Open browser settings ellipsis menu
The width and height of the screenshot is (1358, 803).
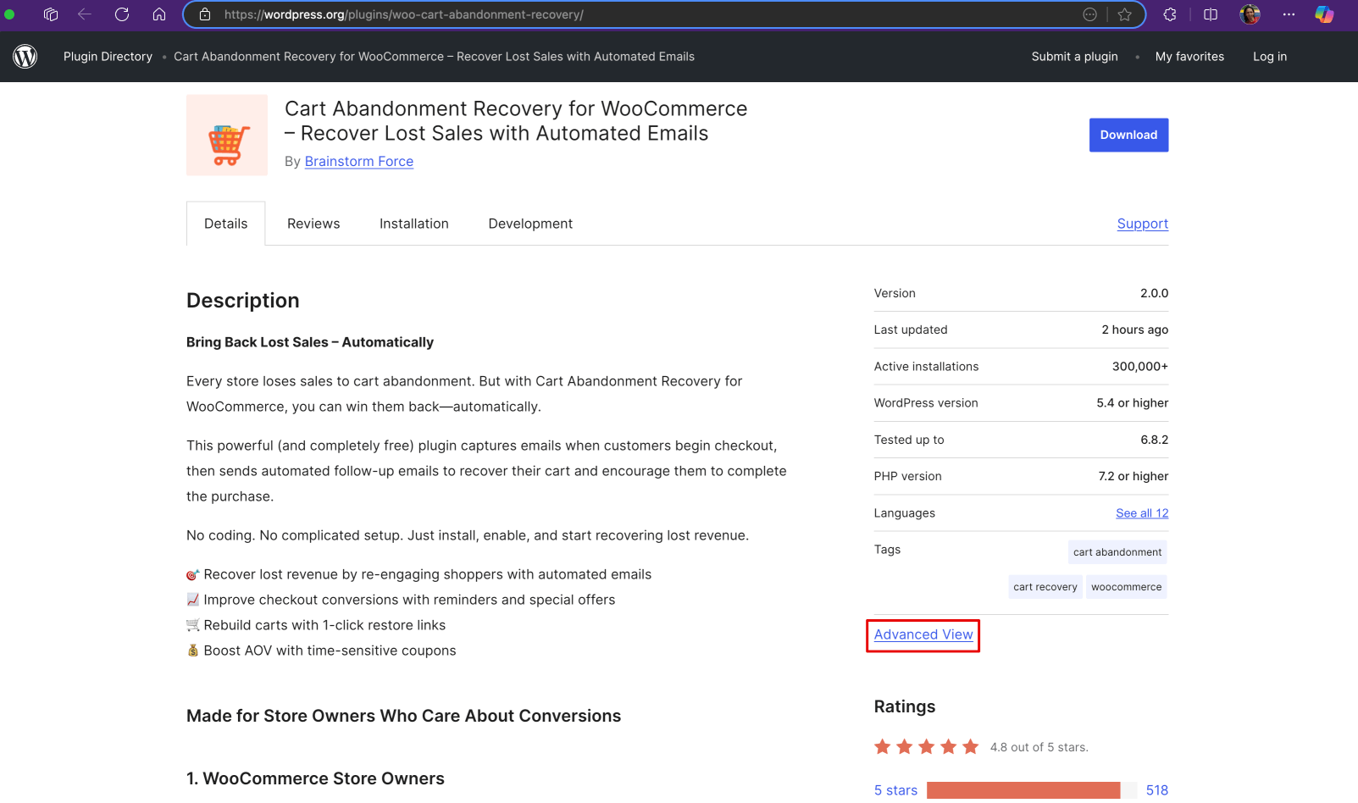pos(1289,14)
